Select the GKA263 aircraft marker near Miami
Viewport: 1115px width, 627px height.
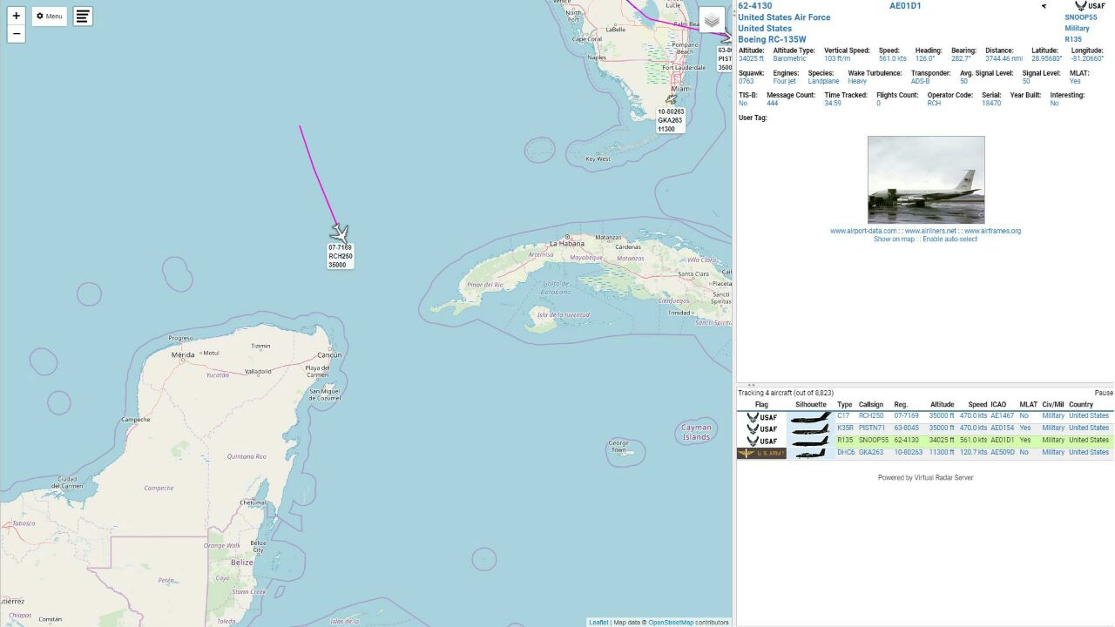coord(671,99)
